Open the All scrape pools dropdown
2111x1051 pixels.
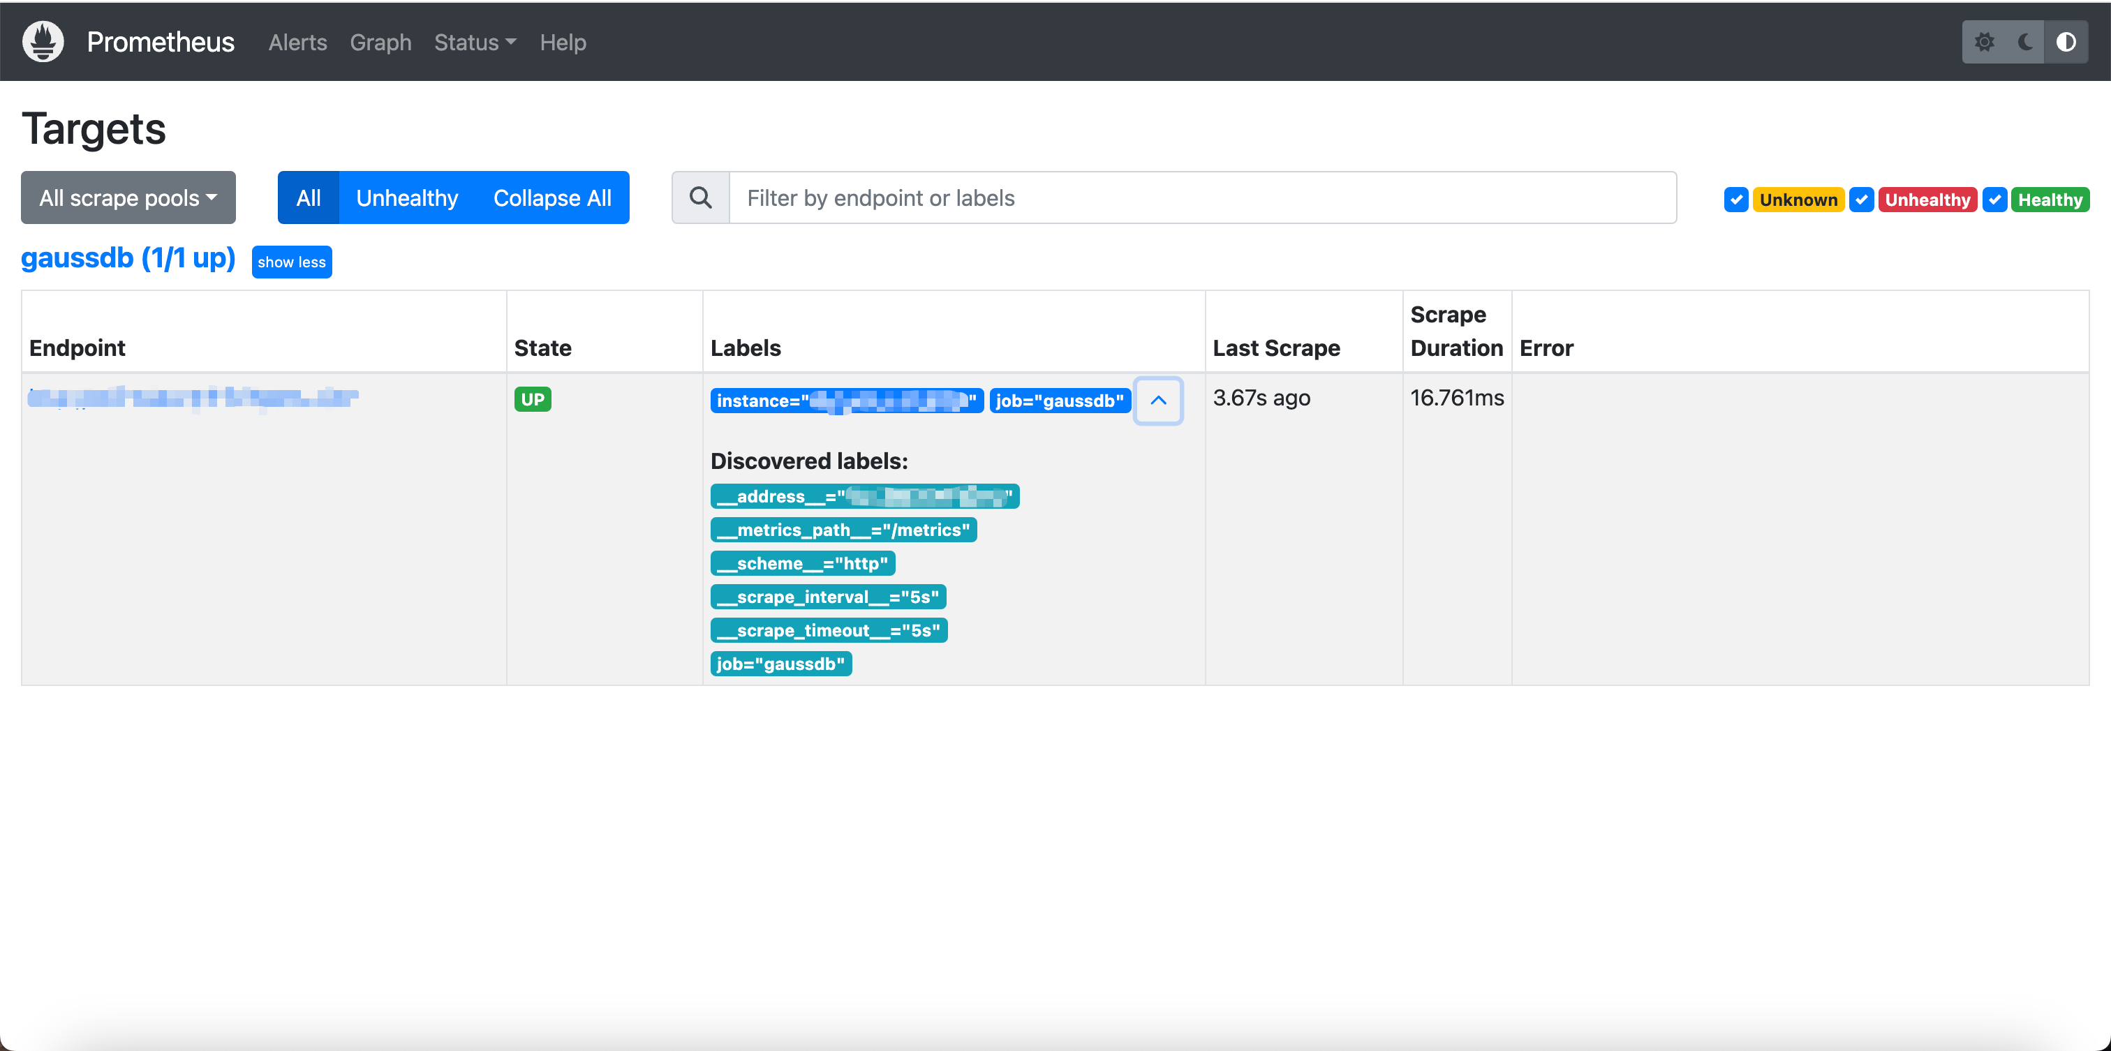click(x=128, y=197)
